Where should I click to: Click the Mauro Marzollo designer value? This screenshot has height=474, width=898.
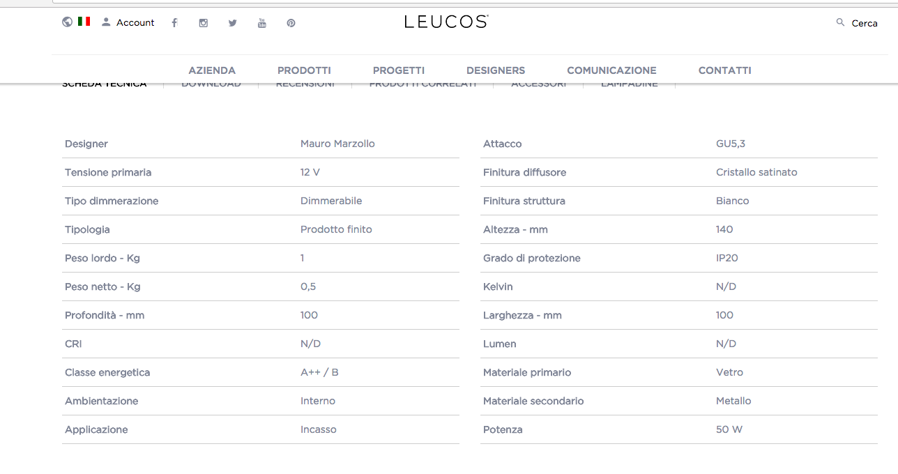click(x=337, y=144)
